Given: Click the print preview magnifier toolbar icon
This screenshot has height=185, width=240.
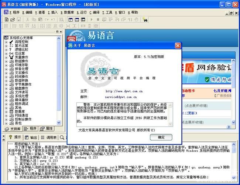Looking at the screenshot, I should (61, 20).
